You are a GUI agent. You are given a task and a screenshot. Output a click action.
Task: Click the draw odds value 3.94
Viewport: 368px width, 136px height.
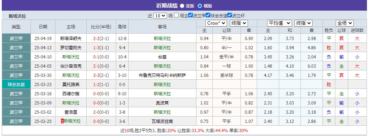290,48
